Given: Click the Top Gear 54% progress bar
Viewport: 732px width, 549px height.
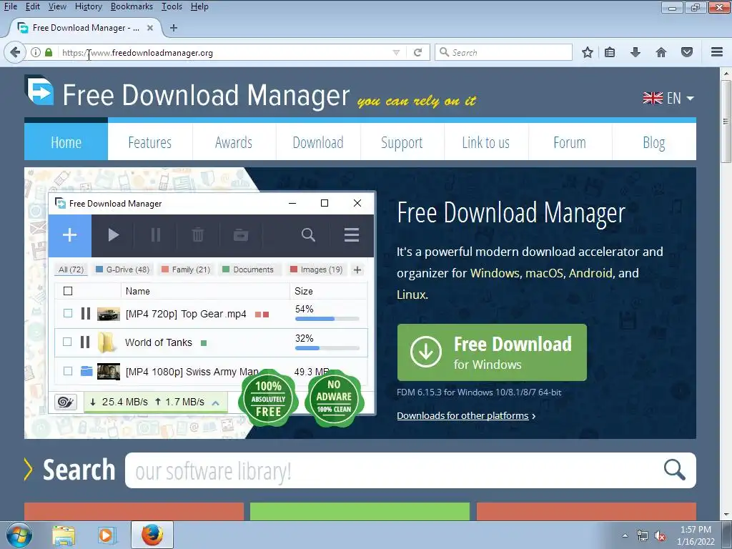Looking at the screenshot, I should (327, 319).
